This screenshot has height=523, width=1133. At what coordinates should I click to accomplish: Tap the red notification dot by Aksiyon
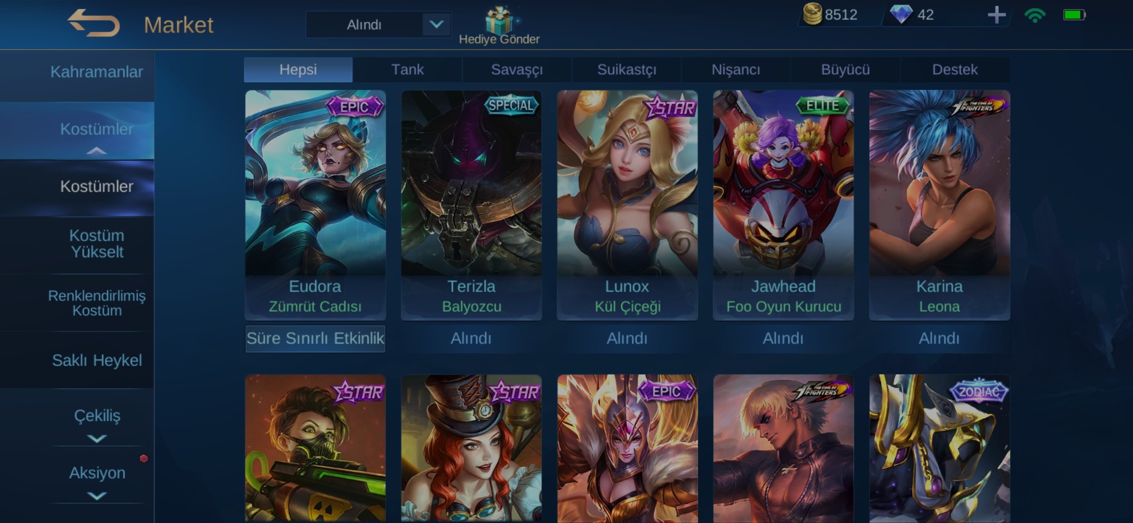click(144, 458)
